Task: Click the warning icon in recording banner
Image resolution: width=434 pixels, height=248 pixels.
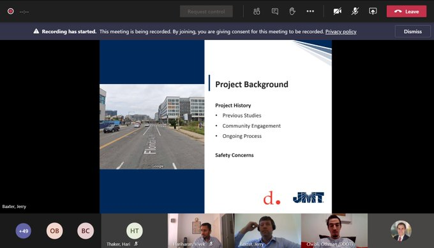Action: click(x=36, y=31)
